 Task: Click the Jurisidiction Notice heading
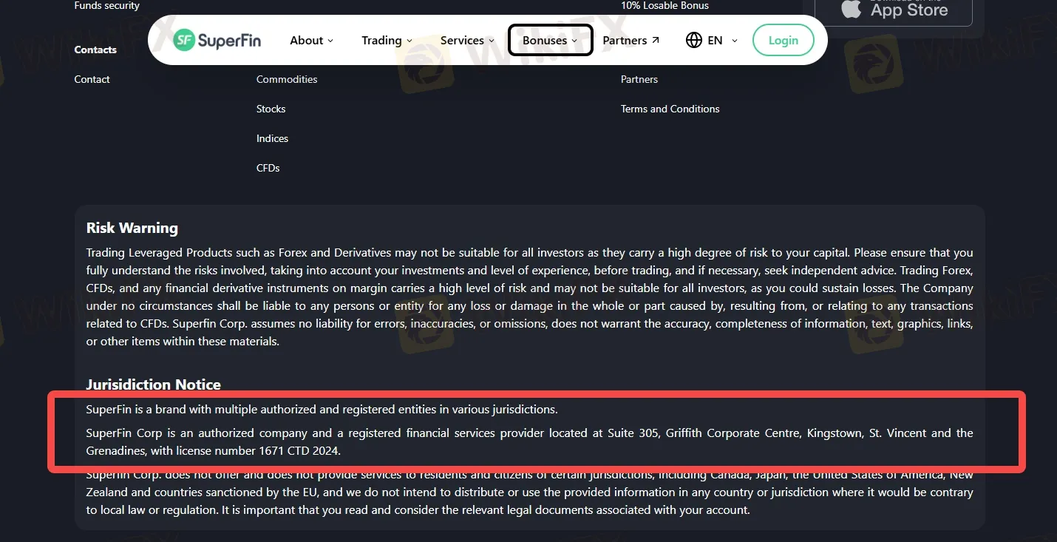coord(154,385)
